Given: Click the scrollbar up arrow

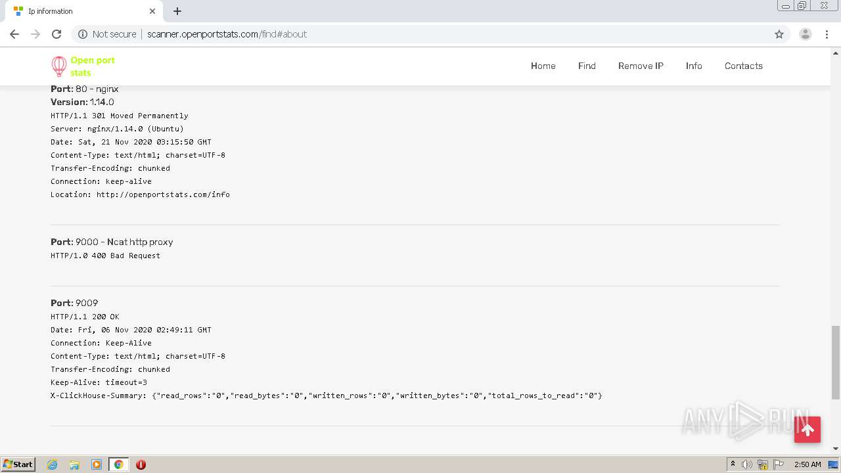Looking at the screenshot, I should 836,52.
